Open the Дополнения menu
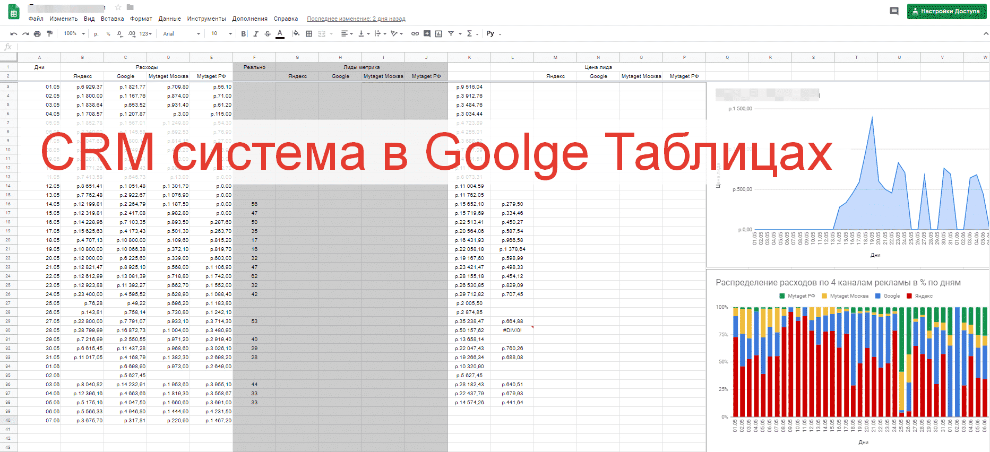Viewport: 990px width, 452px height. tap(250, 19)
